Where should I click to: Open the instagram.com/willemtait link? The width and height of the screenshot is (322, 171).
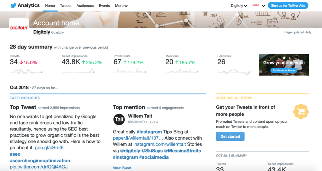(x=159, y=144)
